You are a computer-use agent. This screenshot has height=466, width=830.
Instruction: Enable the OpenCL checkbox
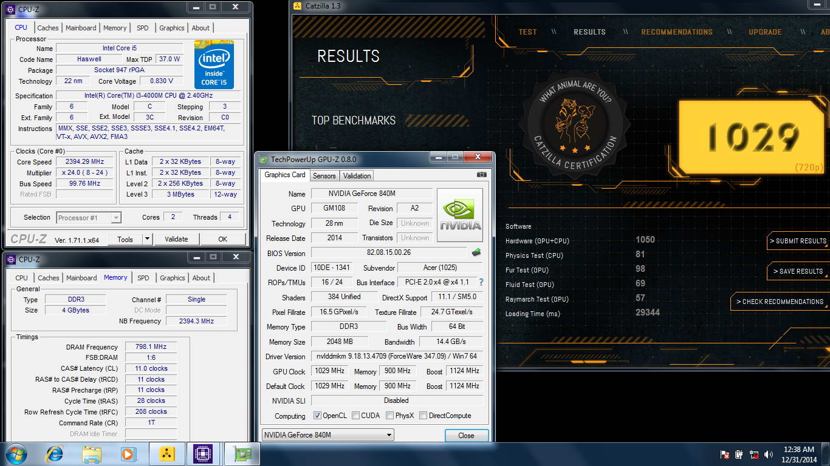317,416
